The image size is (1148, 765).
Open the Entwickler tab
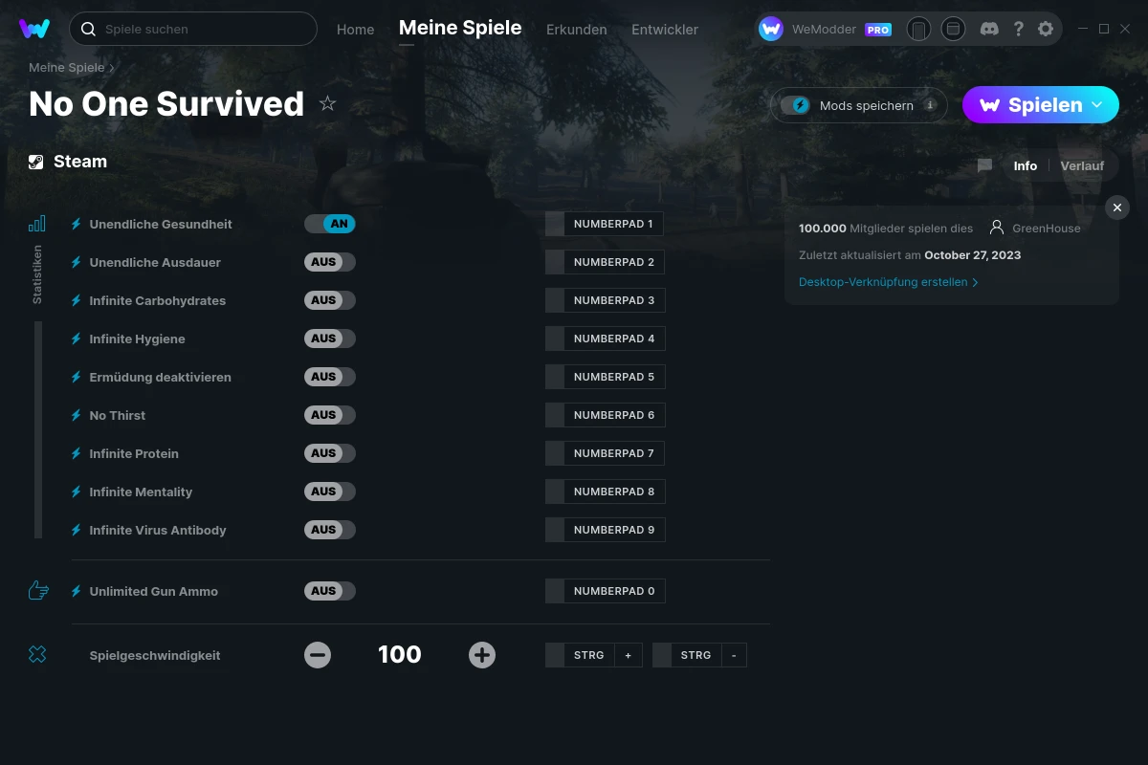[665, 30]
